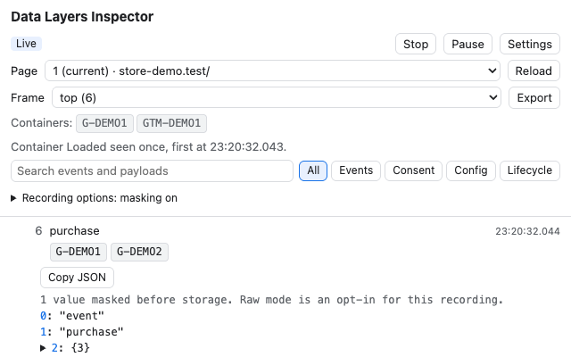Viewport: 571px width, 357px height.
Task: Click payload line 0: "event"
Action: pyautogui.click(x=72, y=316)
